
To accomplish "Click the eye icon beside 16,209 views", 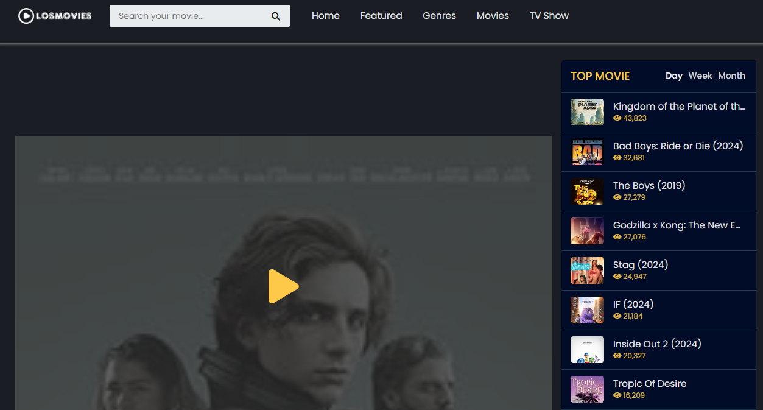I will [617, 395].
